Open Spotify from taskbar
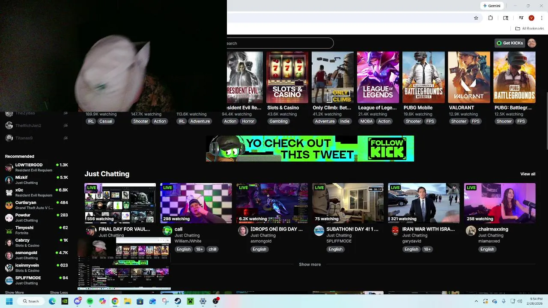 click(x=90, y=301)
